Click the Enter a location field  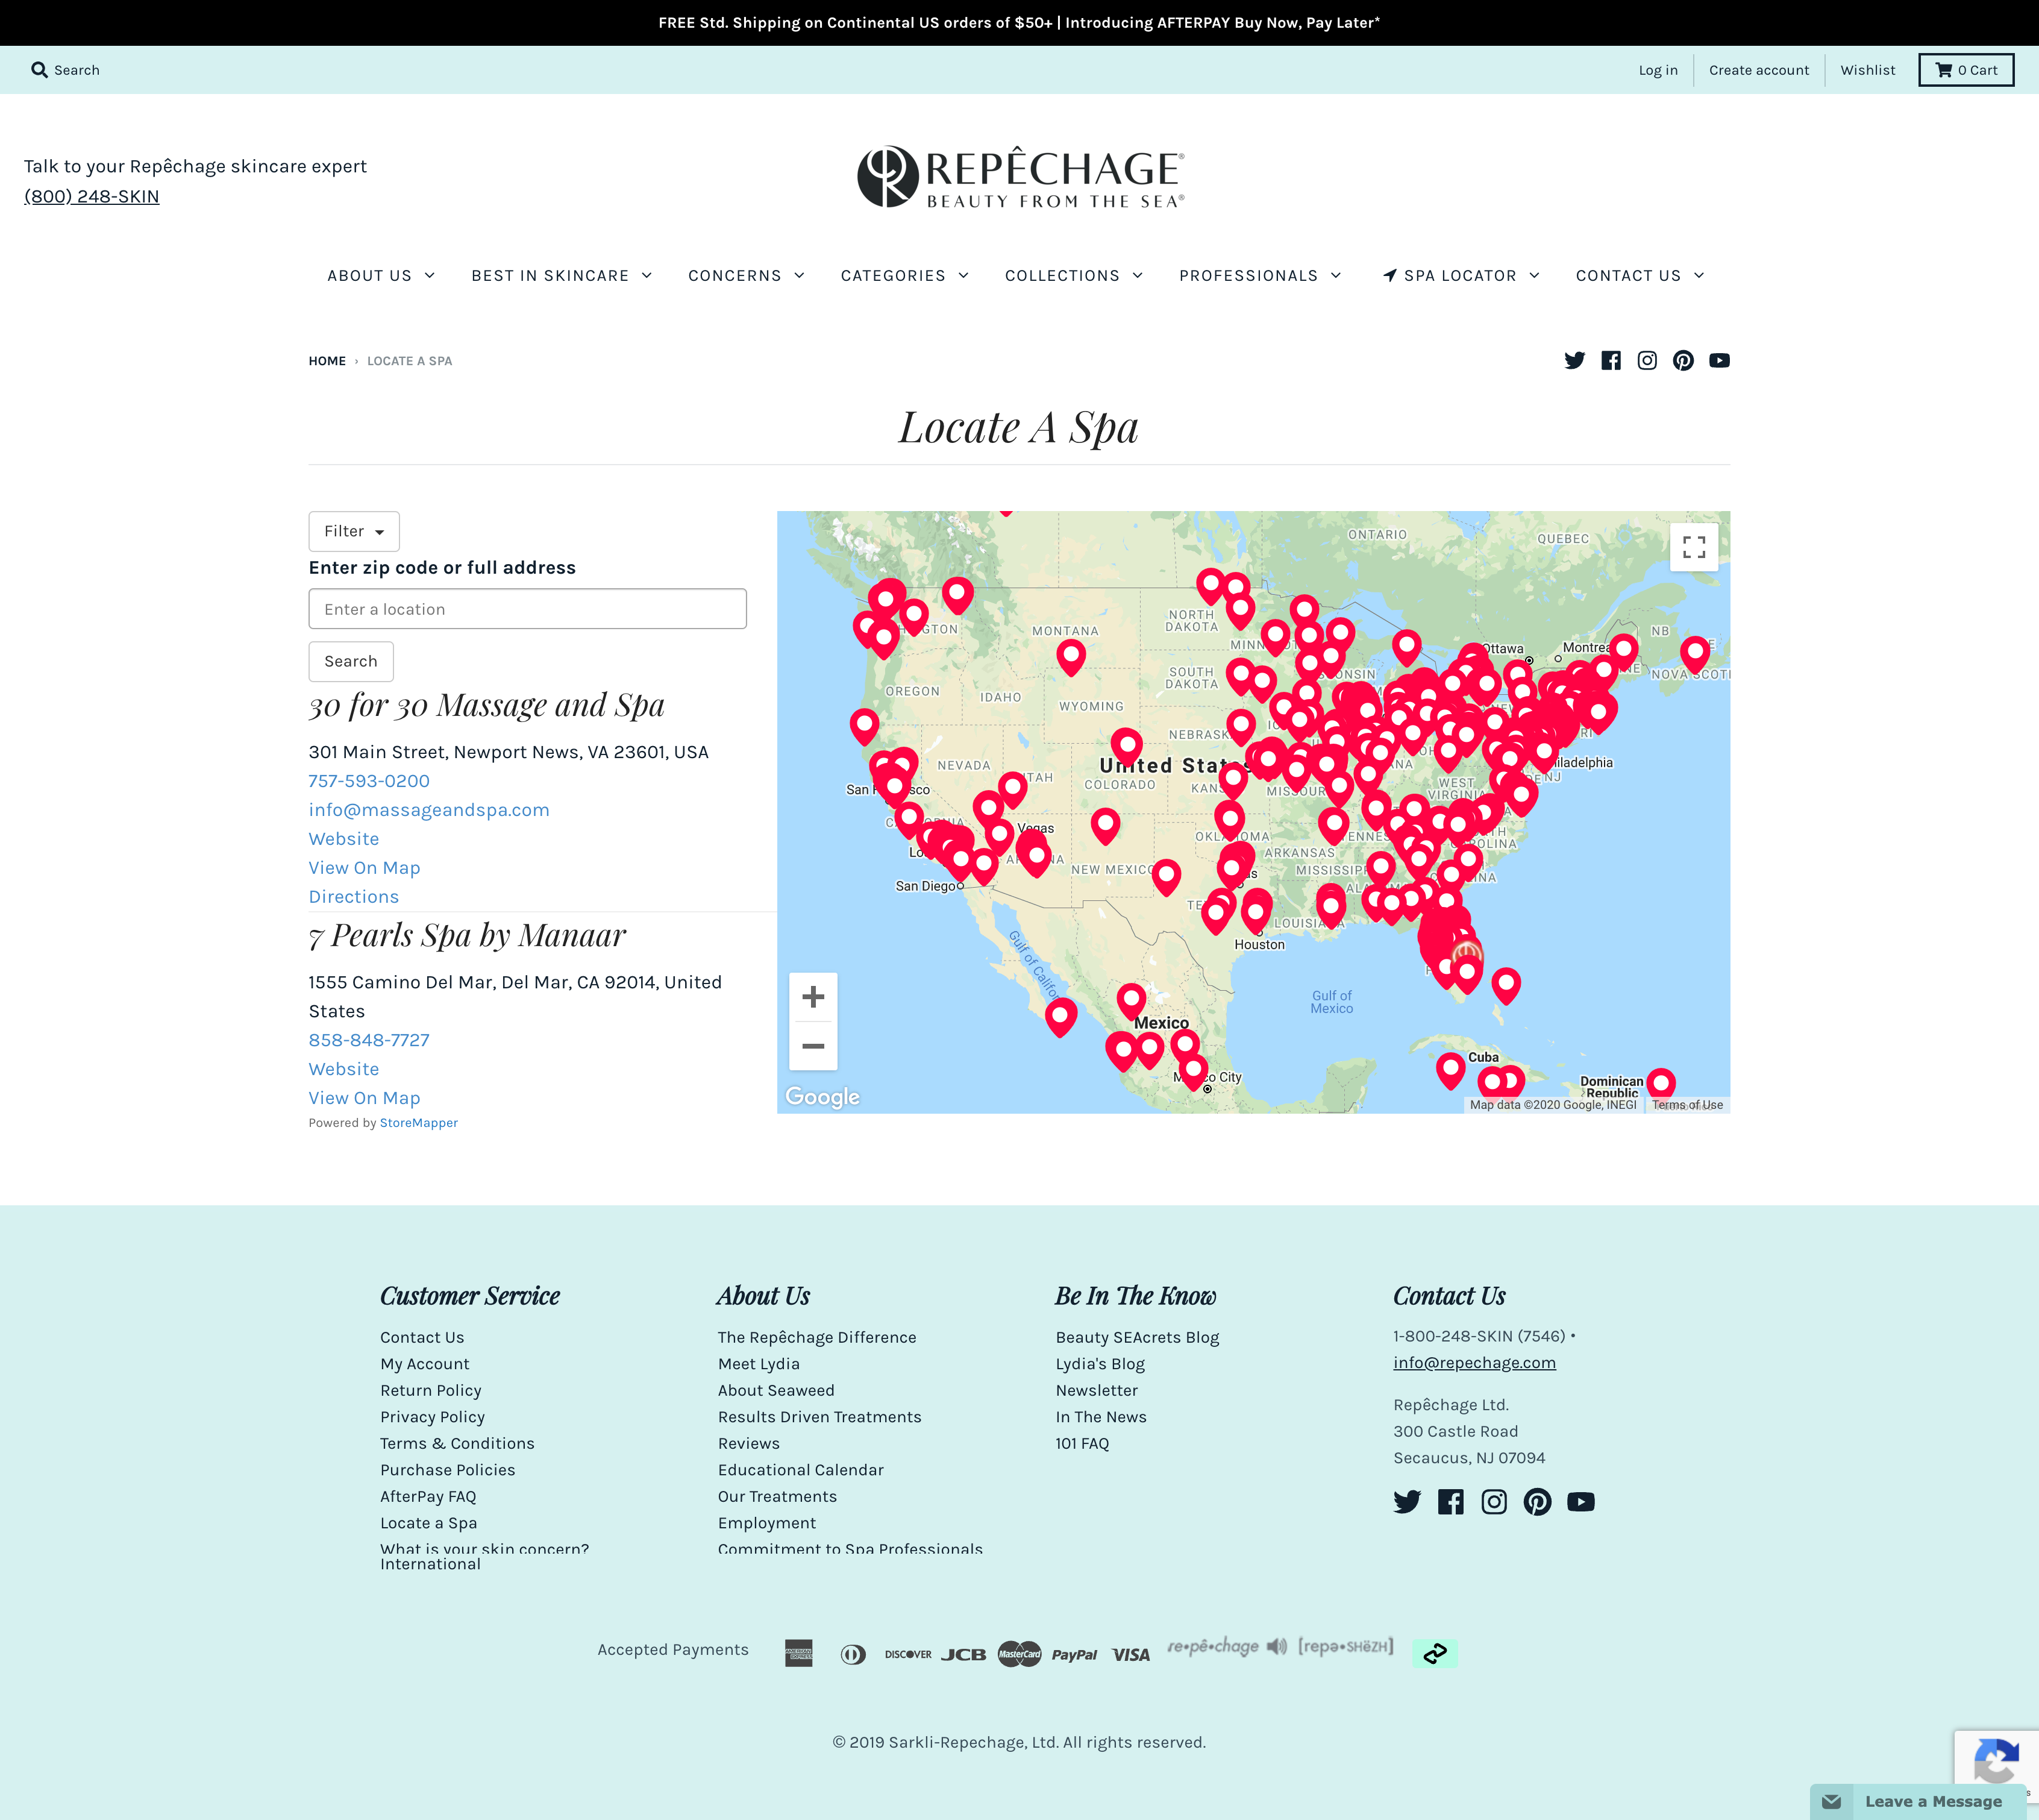tap(527, 609)
